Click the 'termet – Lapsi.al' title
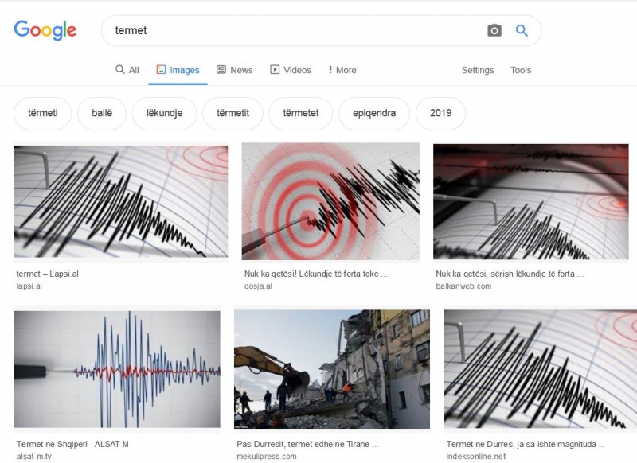 point(48,274)
